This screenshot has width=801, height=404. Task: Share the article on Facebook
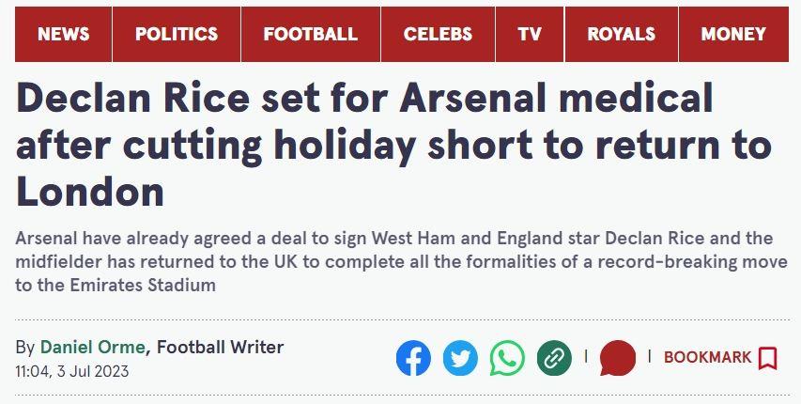point(413,358)
